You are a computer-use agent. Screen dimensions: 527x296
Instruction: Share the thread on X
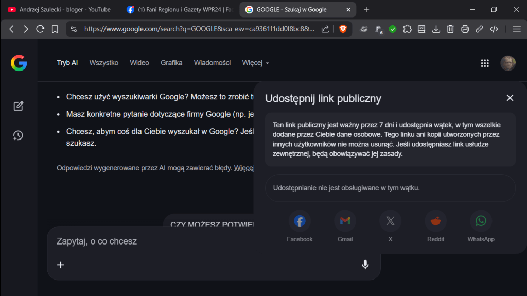click(x=390, y=221)
